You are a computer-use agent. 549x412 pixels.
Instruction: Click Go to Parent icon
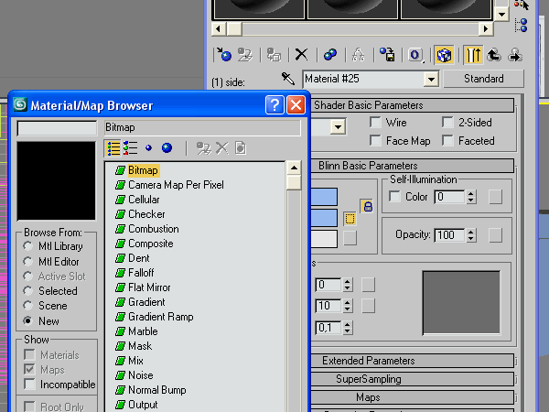tap(494, 55)
